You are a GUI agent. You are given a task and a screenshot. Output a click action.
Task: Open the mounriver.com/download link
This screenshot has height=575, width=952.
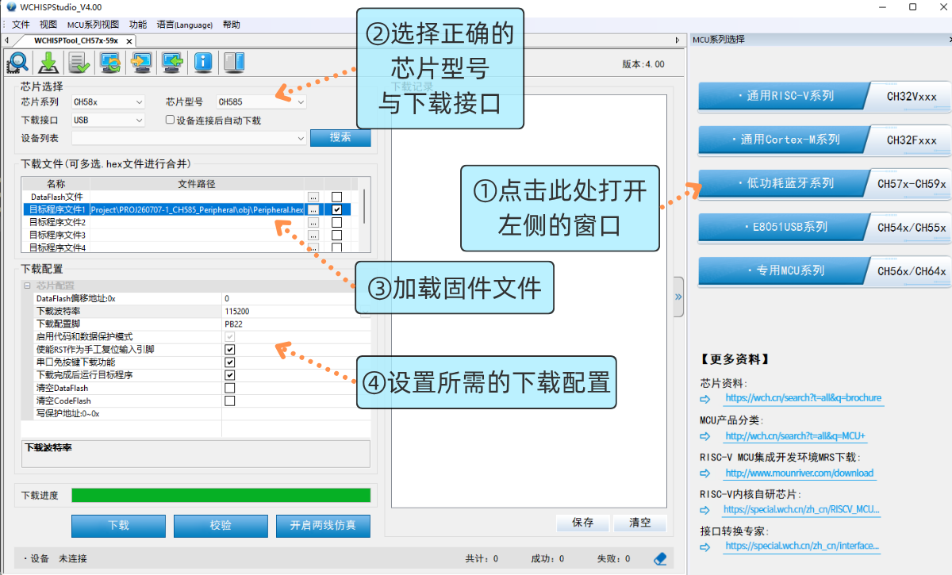(799, 473)
